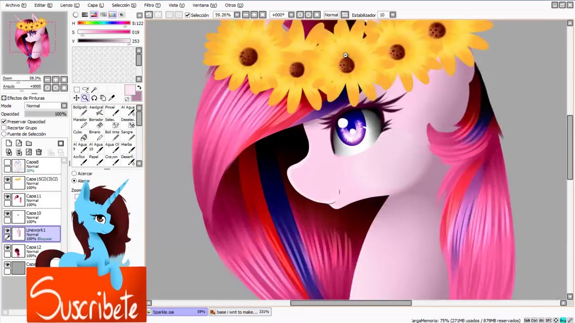Screen dimensions: 575x323
Task: Click the delete layer trash icon
Action: [39, 152]
